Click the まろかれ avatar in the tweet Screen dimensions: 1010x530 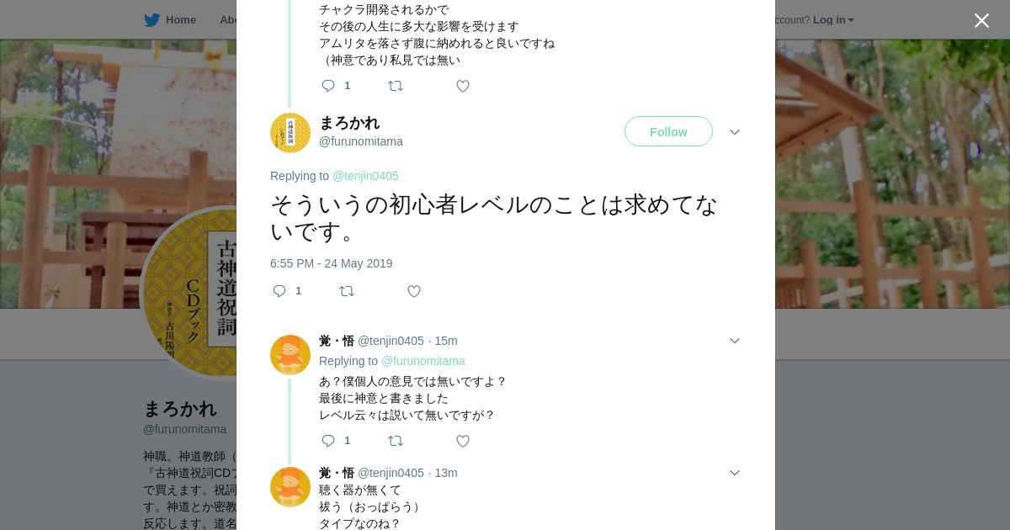[x=290, y=133]
